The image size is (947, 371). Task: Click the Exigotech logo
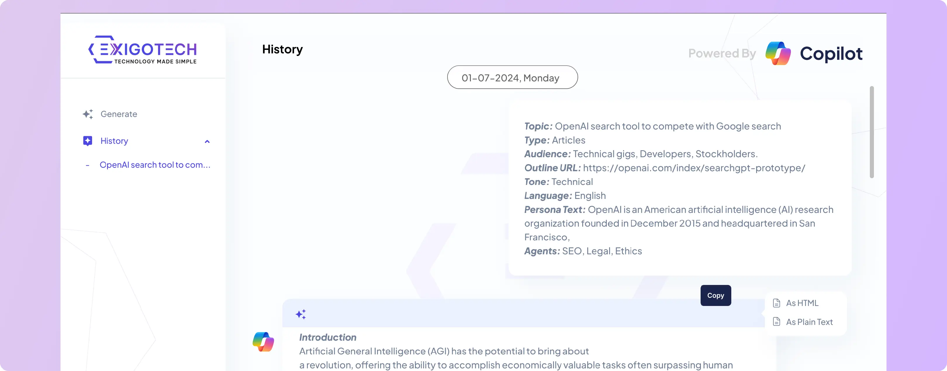coord(143,50)
